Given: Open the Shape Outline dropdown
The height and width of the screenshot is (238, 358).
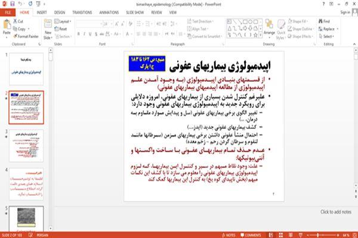Looking at the screenshot, I should tap(301, 29).
